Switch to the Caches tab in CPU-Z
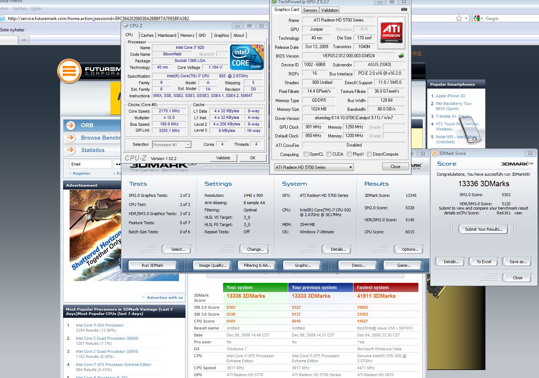This screenshot has height=378, width=539. 147,35
